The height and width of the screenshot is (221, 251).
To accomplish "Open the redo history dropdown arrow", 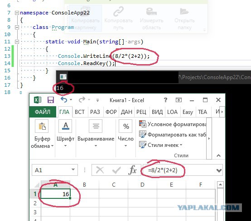I will tap(89, 100).
